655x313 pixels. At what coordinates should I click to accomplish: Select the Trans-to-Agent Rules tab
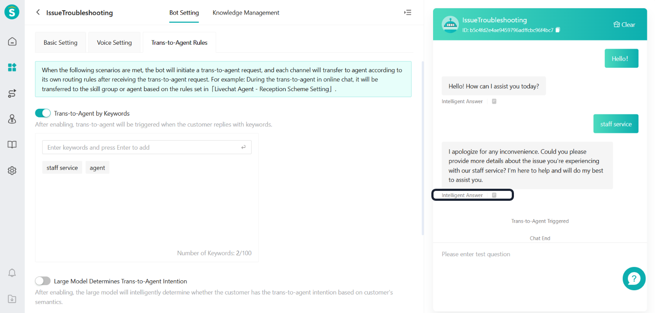pos(179,43)
